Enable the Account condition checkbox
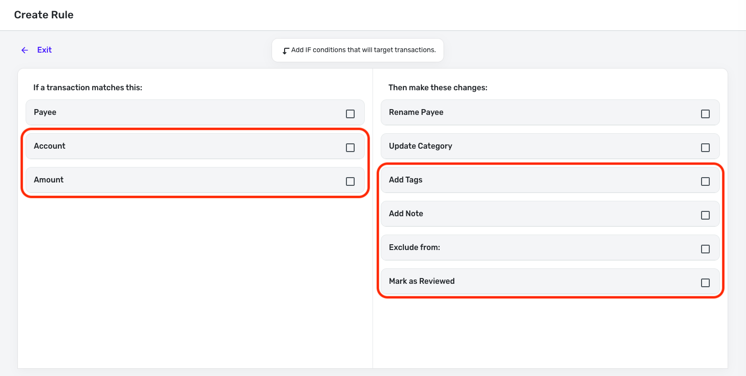746x376 pixels. click(350, 148)
